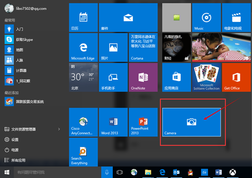
Task: Open the Calculator (计算器) entry
Action: tap(15, 71)
